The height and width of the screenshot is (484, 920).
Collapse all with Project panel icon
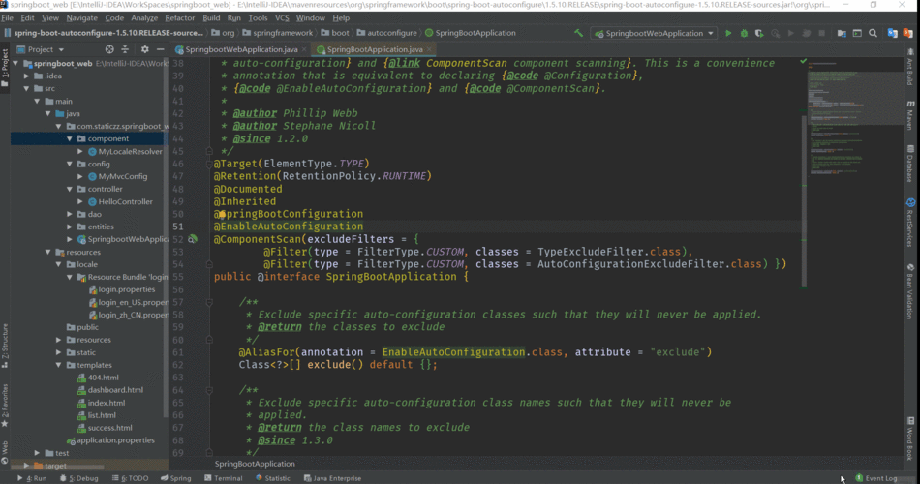(127, 49)
